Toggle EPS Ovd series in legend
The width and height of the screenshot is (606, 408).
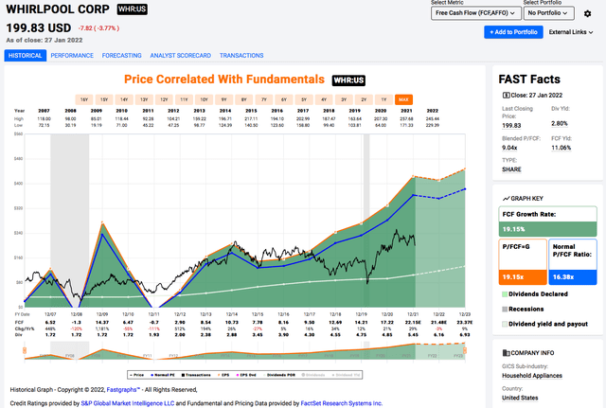pyautogui.click(x=246, y=375)
